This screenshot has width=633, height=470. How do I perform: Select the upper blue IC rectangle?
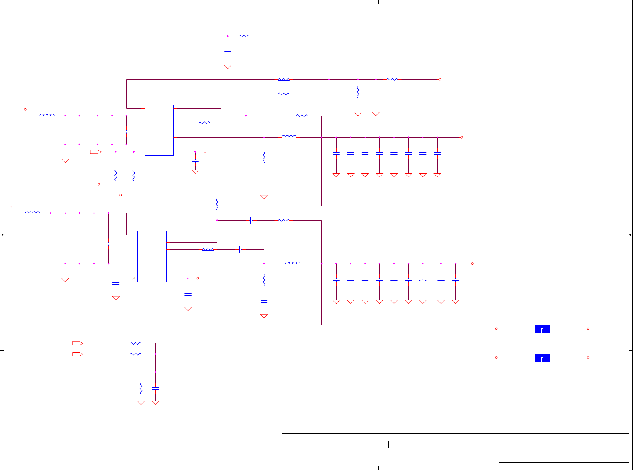pos(159,130)
